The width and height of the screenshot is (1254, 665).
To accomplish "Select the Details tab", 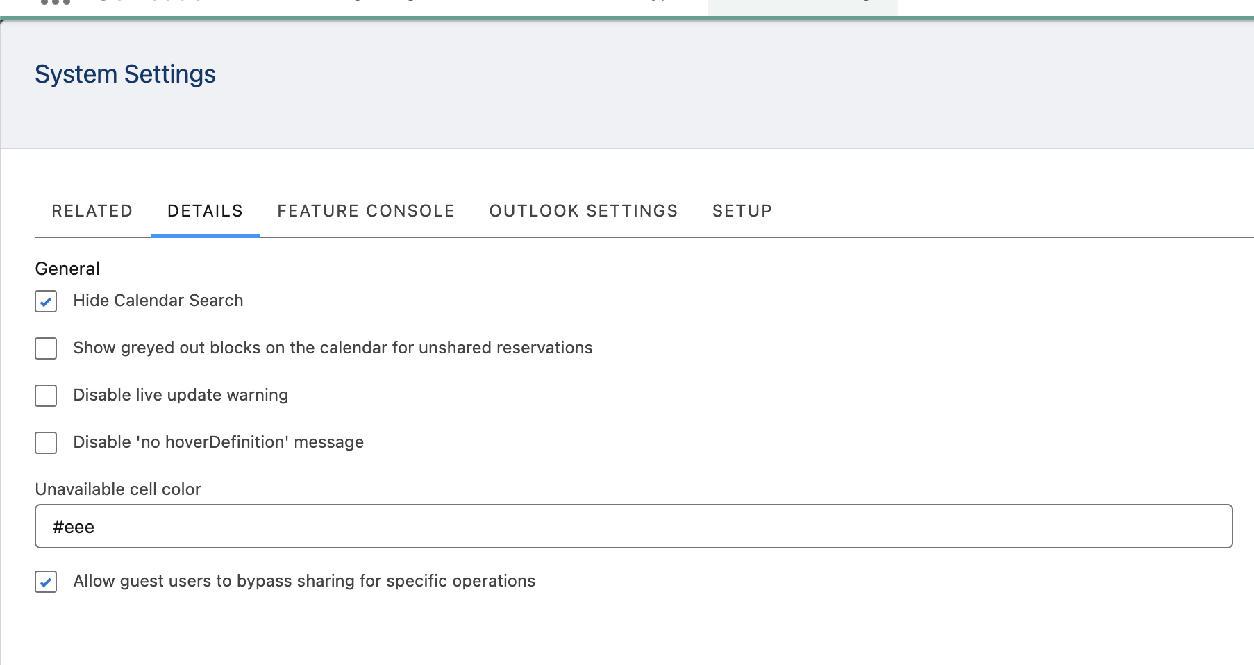I will click(205, 211).
